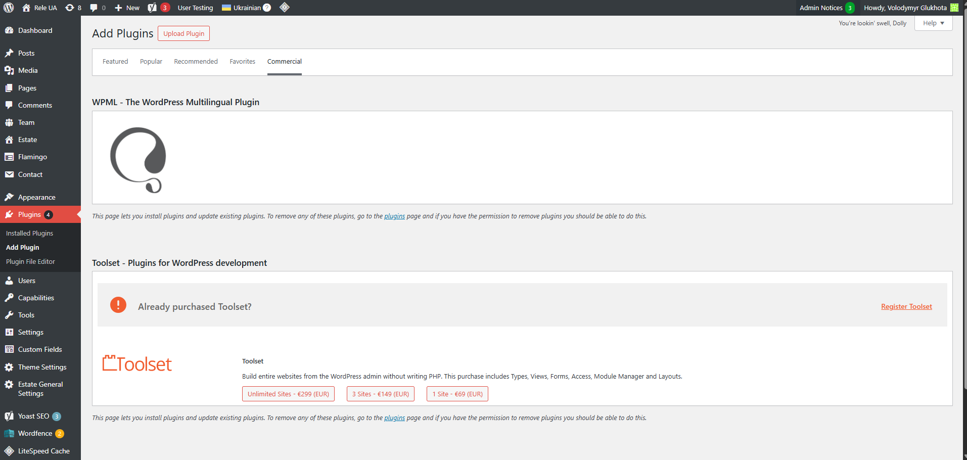
Task: Click the "Already purchased Toolset?" text
Action: point(195,307)
